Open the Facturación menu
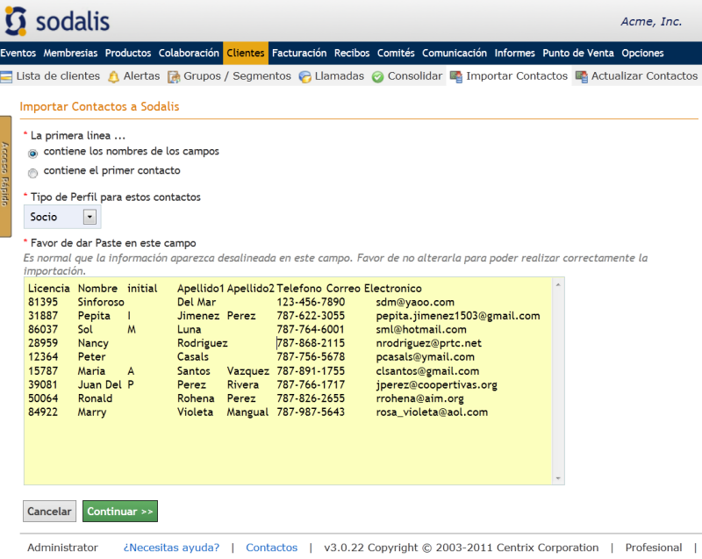 click(298, 53)
